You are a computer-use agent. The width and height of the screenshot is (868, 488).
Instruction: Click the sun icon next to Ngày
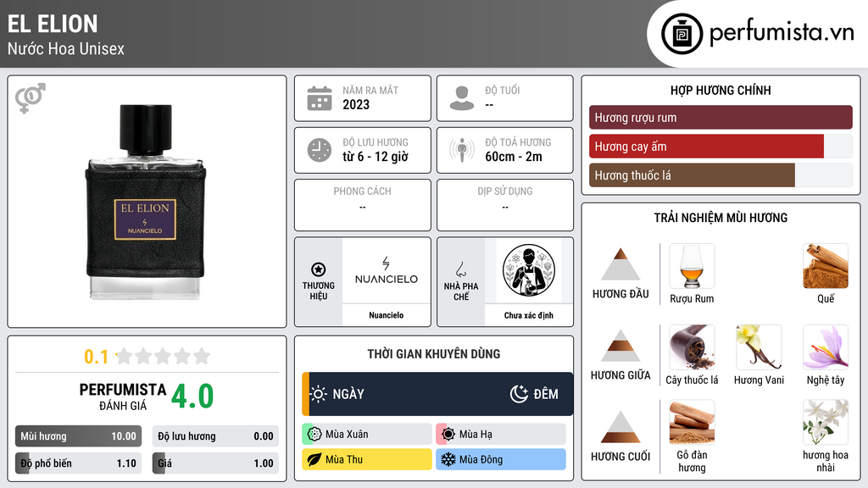(x=319, y=394)
